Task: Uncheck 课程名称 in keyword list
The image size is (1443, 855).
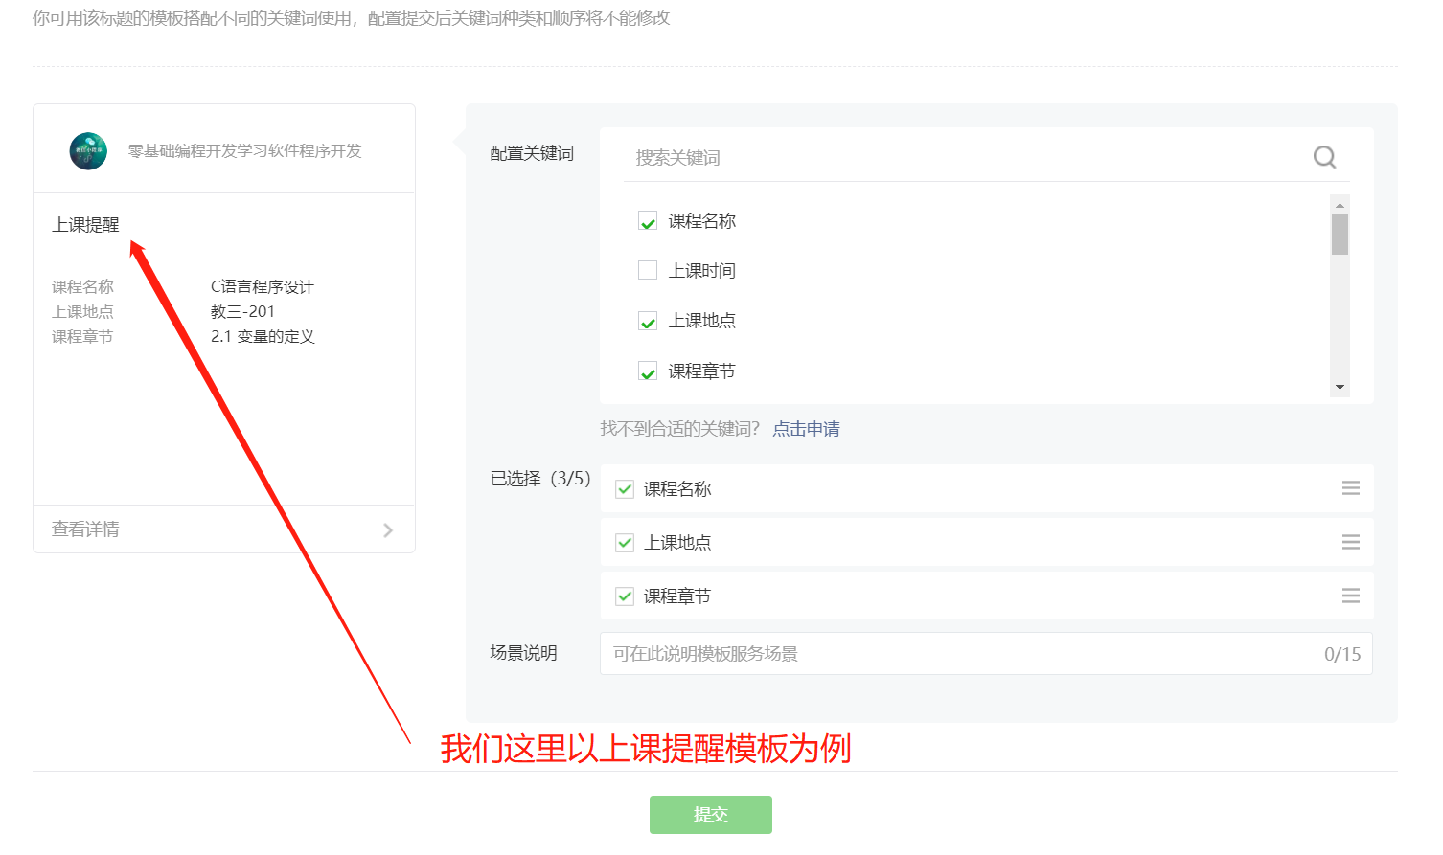Action: tap(648, 221)
